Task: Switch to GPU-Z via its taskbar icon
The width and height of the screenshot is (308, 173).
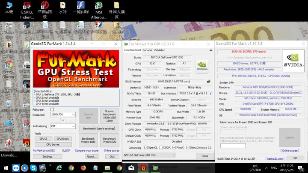Action: tap(155, 168)
